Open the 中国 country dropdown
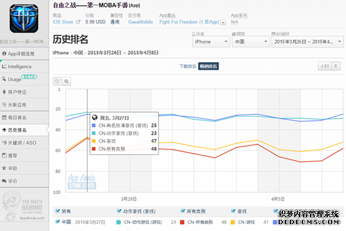Viewport: 346px width, 231px height. [250, 42]
